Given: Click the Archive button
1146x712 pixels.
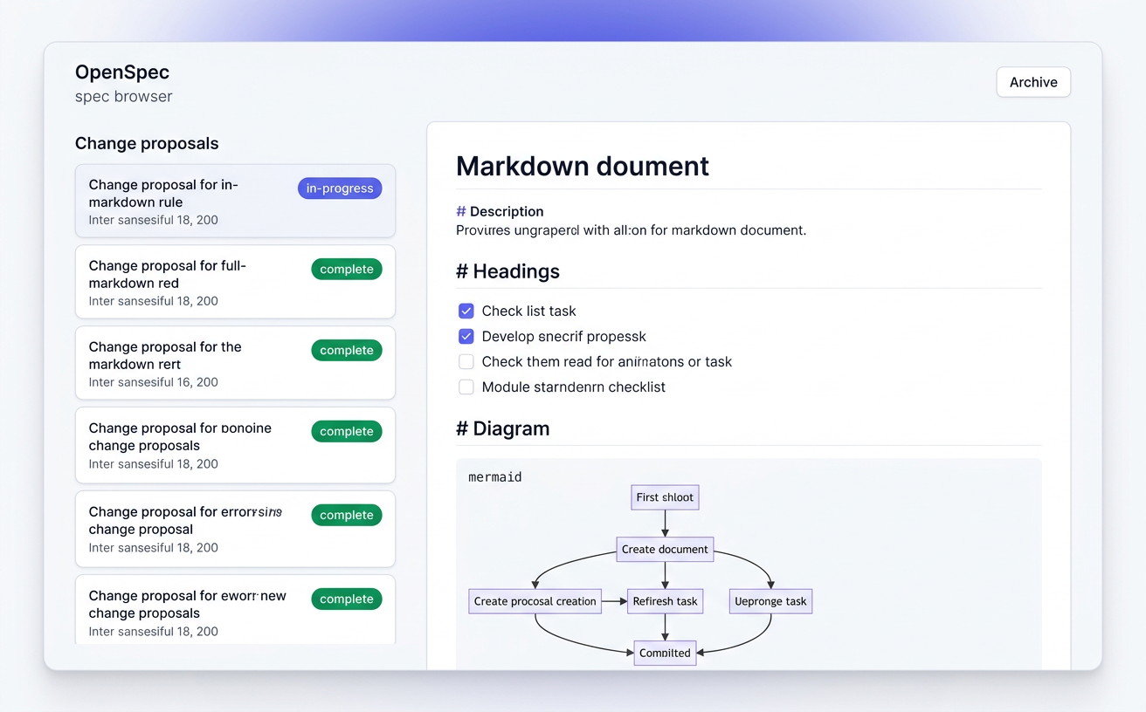Looking at the screenshot, I should 1033,82.
